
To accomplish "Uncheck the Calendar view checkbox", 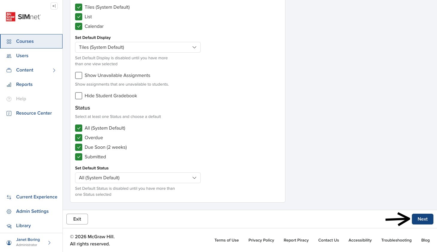I will point(79,26).
